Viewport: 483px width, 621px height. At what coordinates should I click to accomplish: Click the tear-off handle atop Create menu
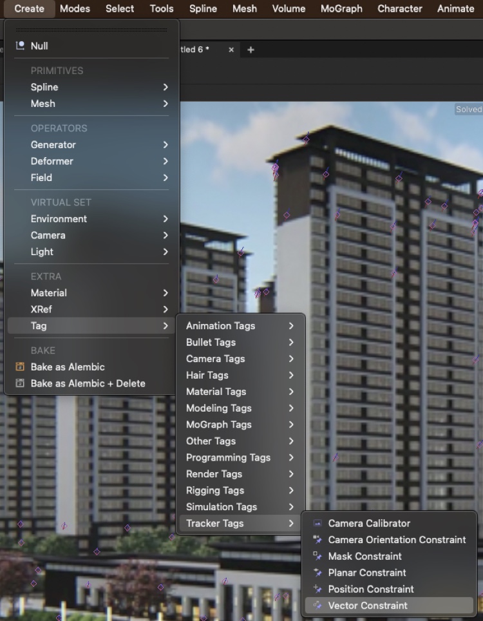(x=91, y=30)
